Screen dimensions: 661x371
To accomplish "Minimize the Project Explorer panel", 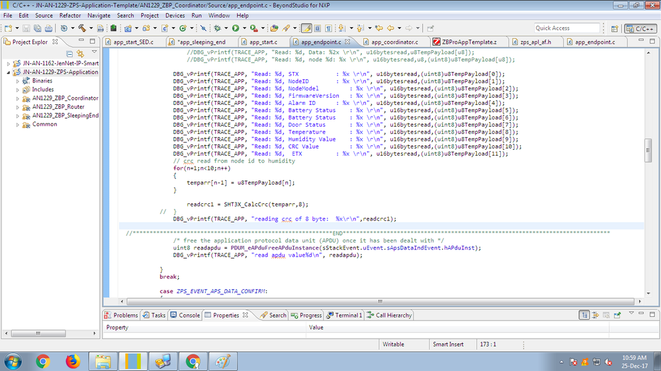I will pyautogui.click(x=81, y=41).
